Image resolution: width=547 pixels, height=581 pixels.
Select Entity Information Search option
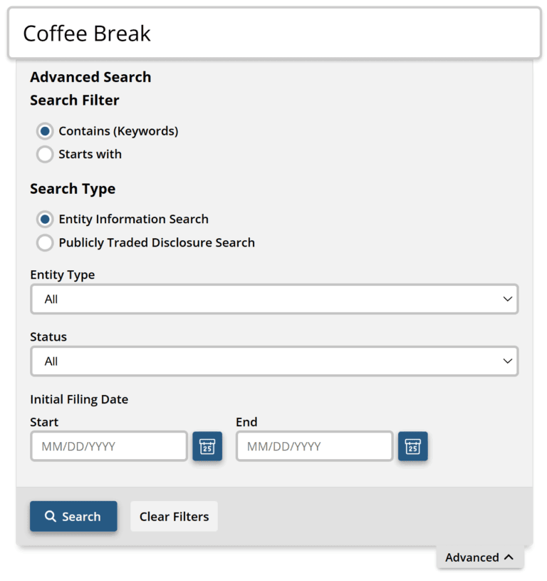[x=44, y=219]
